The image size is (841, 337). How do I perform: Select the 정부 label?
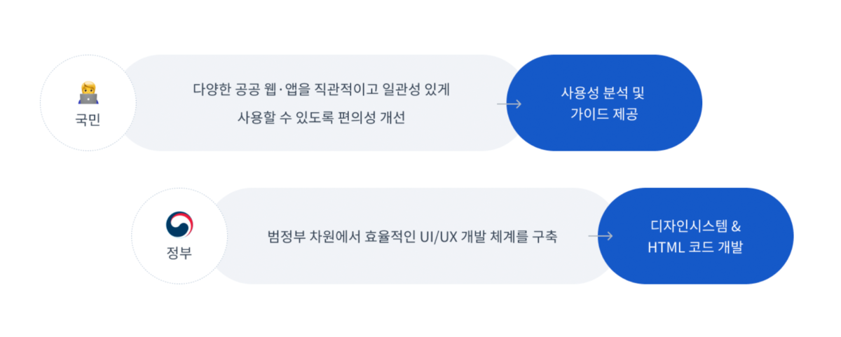(179, 253)
